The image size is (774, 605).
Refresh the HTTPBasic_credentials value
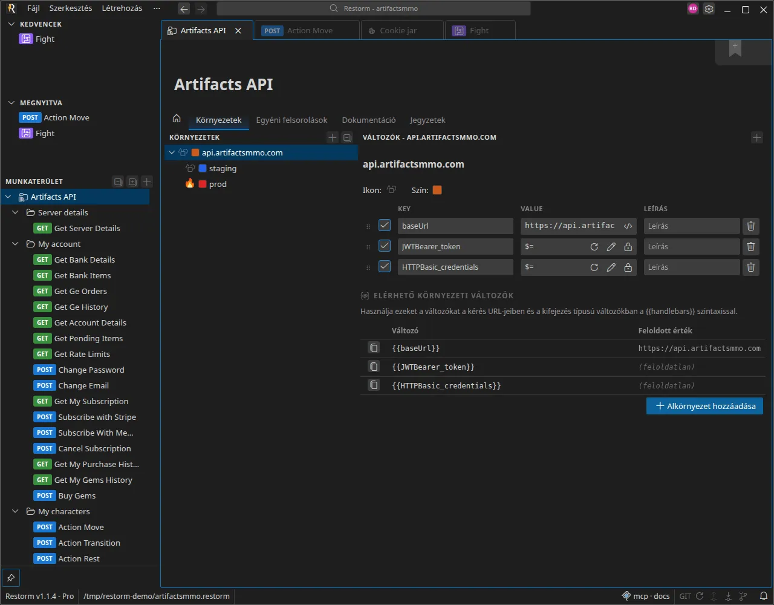tap(594, 267)
